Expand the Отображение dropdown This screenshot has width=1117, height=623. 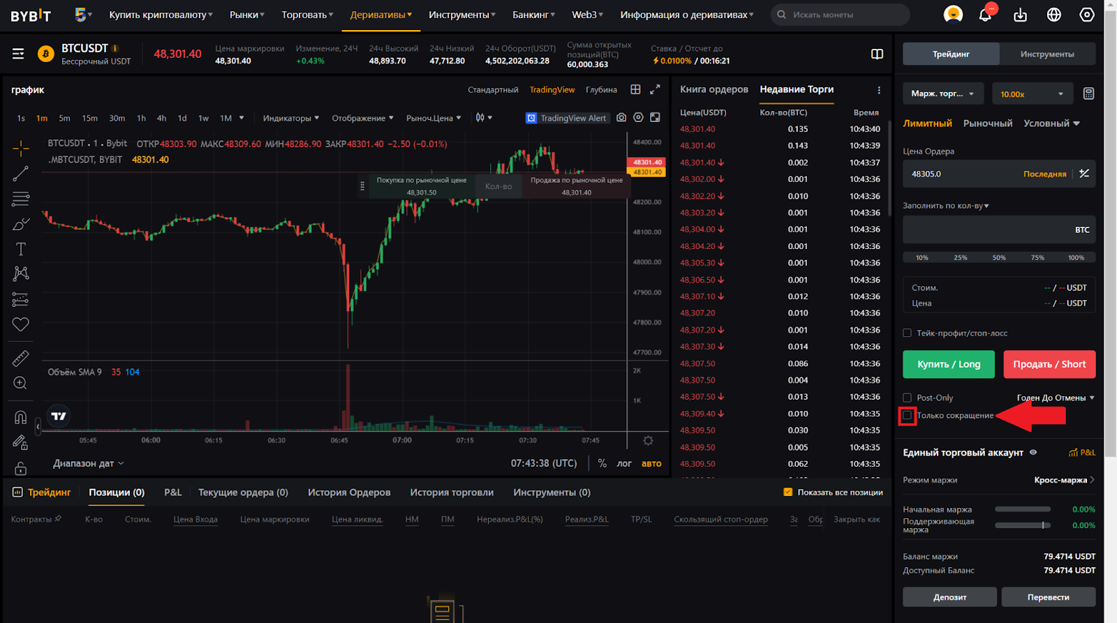(363, 118)
